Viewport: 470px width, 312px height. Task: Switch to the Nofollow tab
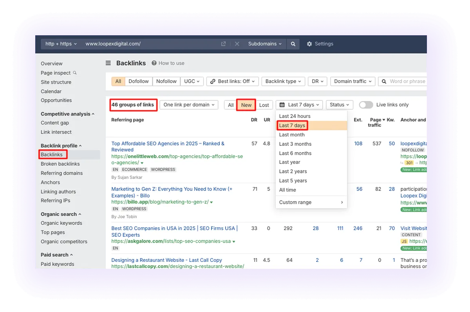tap(166, 81)
